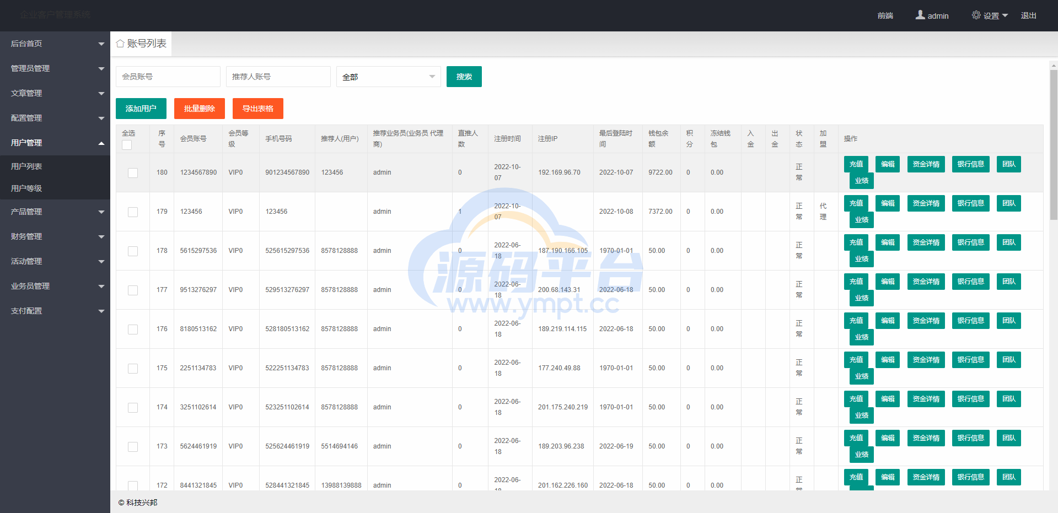Click the 代理 label in row 179

823,212
